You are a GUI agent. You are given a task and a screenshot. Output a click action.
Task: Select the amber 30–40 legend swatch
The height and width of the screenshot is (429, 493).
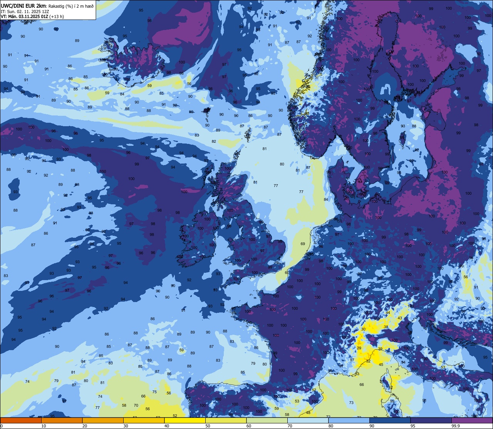coord(144,421)
